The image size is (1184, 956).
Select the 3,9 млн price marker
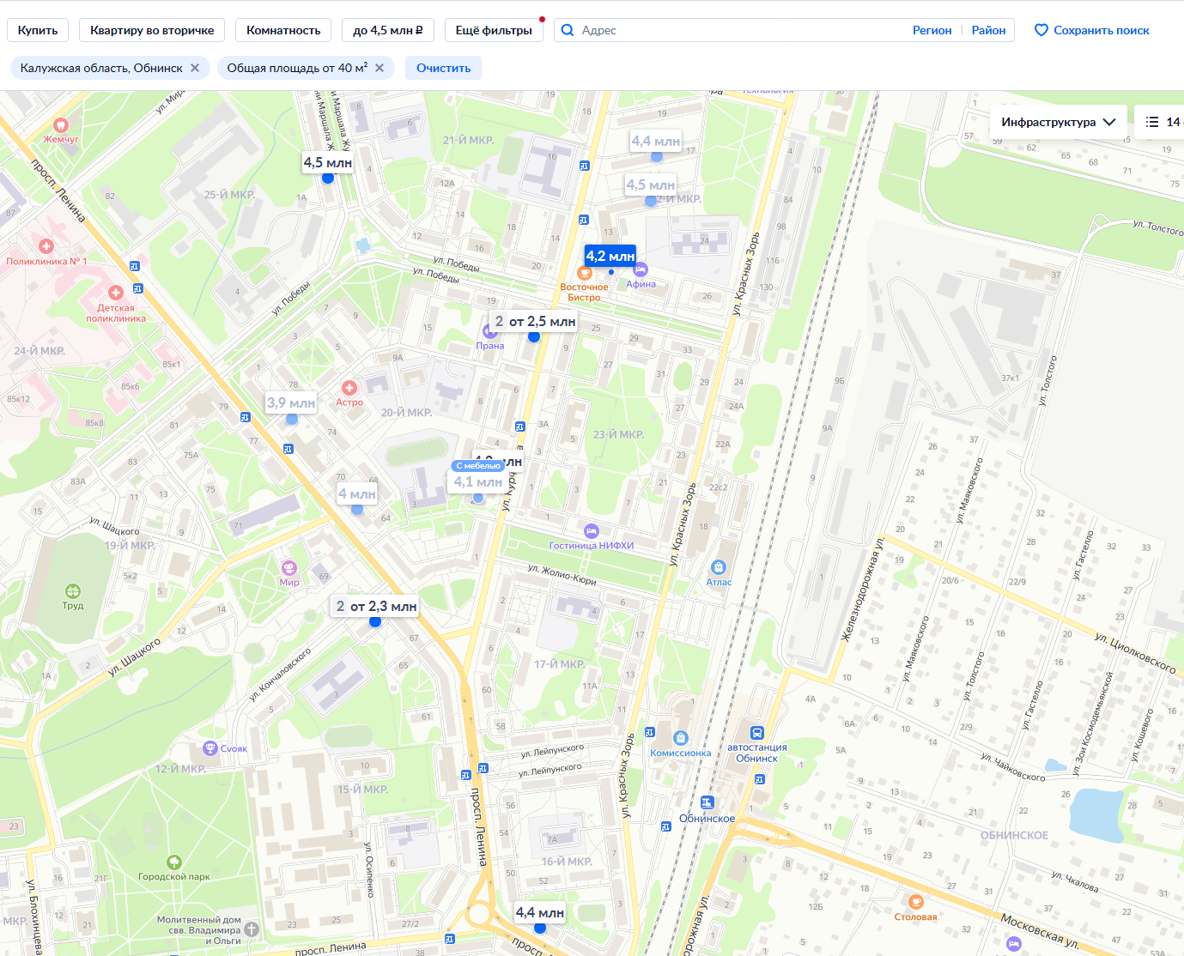pyautogui.click(x=291, y=402)
